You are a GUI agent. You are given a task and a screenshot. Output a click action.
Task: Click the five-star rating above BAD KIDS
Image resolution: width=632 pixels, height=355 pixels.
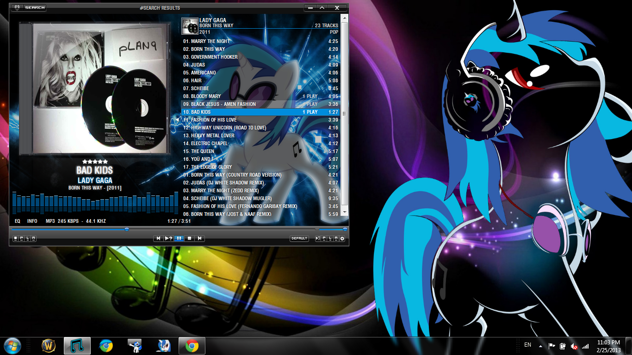click(94, 162)
